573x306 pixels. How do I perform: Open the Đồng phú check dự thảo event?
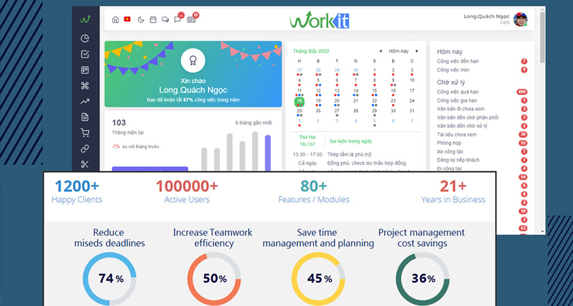click(x=353, y=163)
